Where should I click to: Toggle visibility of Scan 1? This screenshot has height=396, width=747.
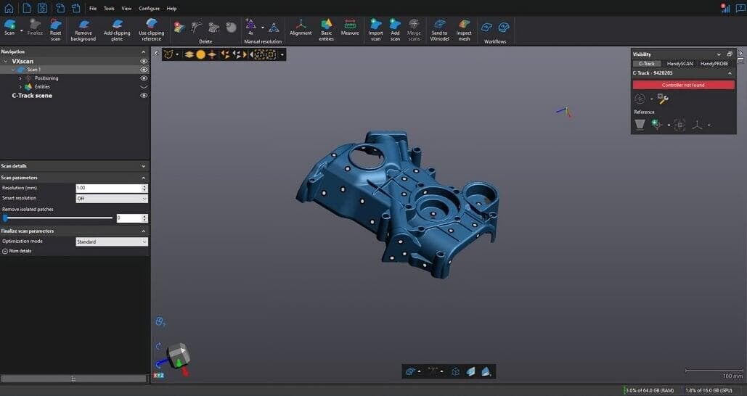pos(144,70)
